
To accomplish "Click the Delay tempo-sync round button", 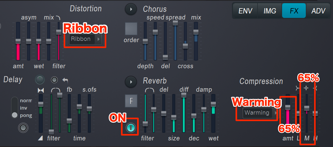I will point(54,80).
